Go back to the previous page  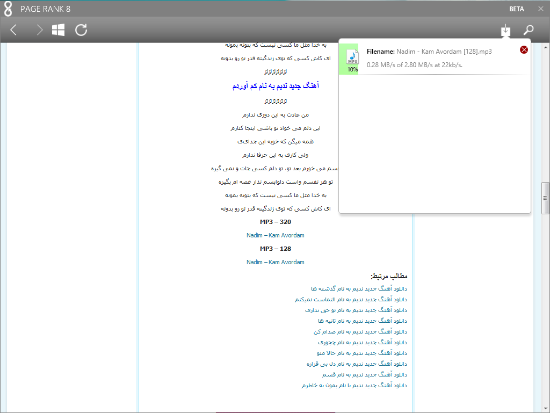(14, 30)
